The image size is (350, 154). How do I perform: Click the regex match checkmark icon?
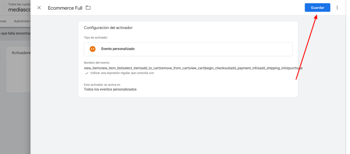click(87, 73)
